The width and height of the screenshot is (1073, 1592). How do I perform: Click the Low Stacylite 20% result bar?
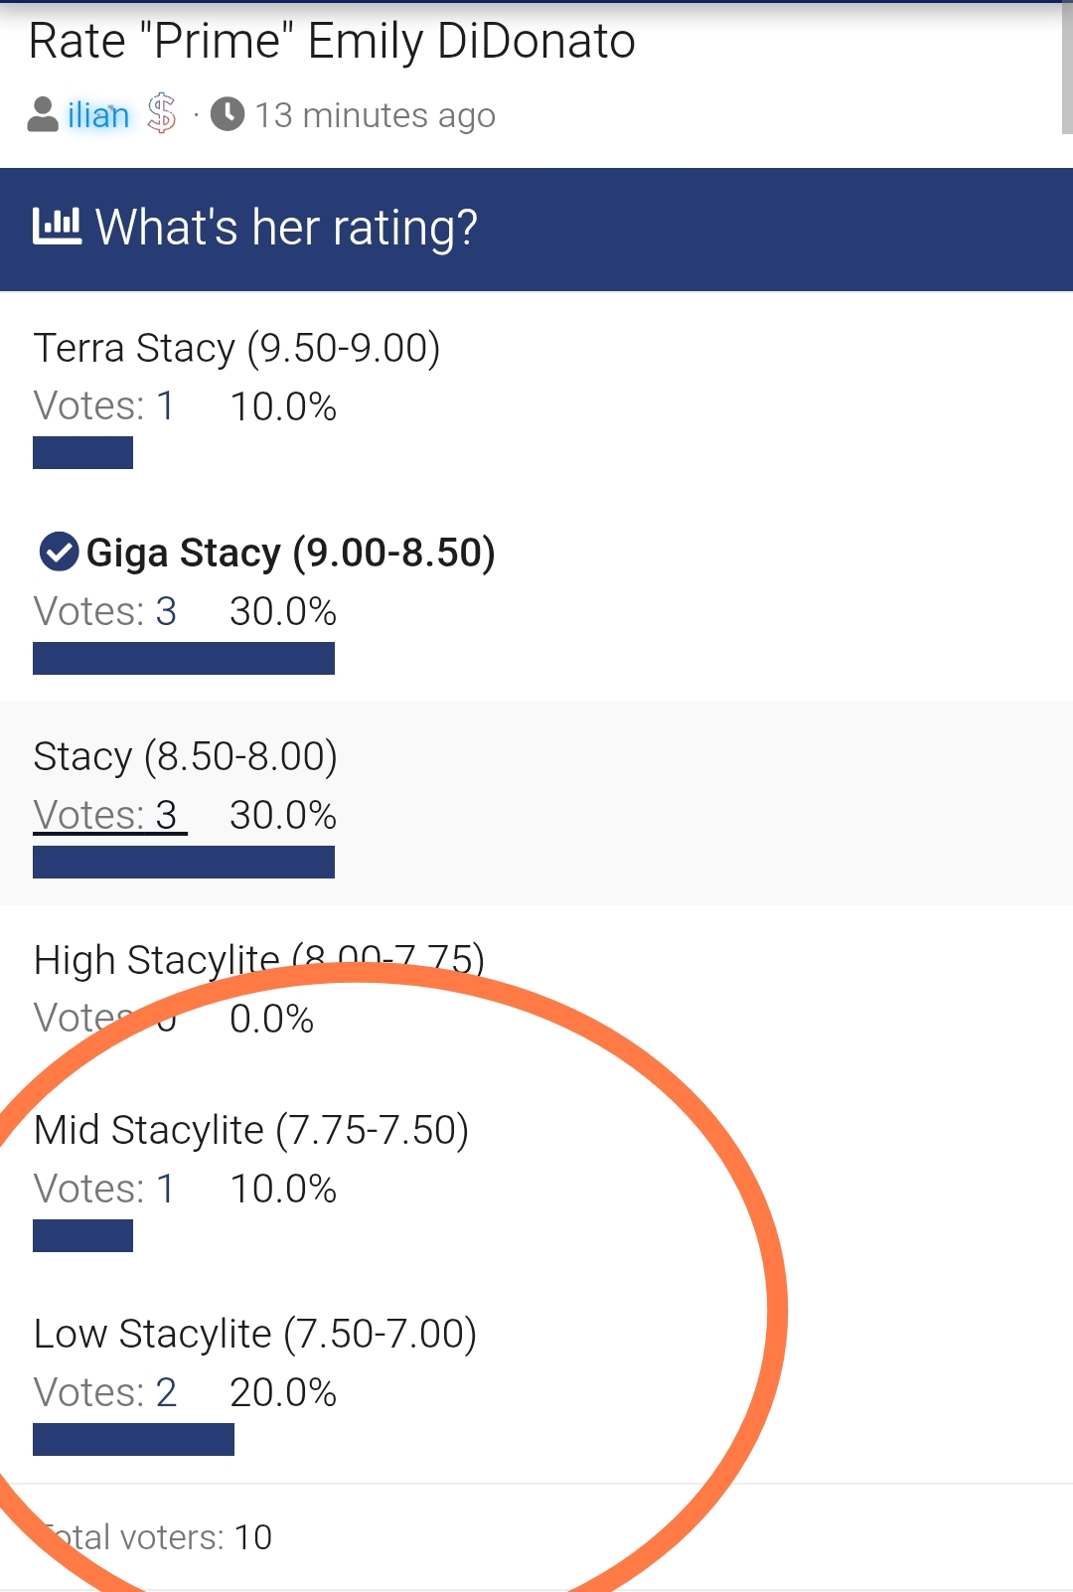133,1439
